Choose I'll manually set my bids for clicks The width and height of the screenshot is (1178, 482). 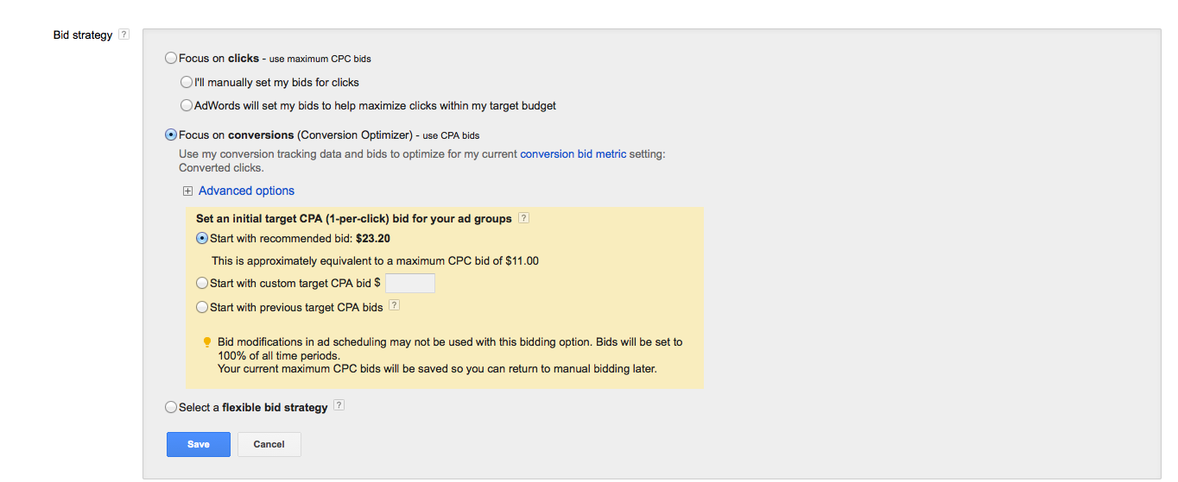(x=187, y=82)
